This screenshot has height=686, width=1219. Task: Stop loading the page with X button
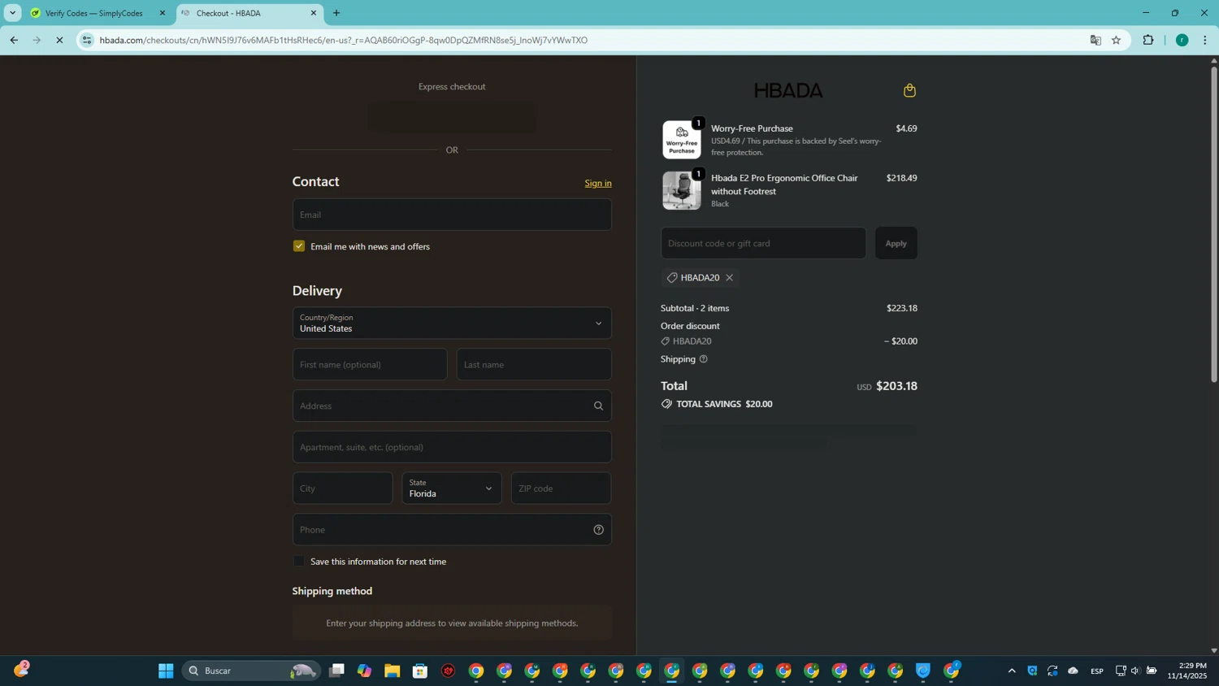[59, 40]
